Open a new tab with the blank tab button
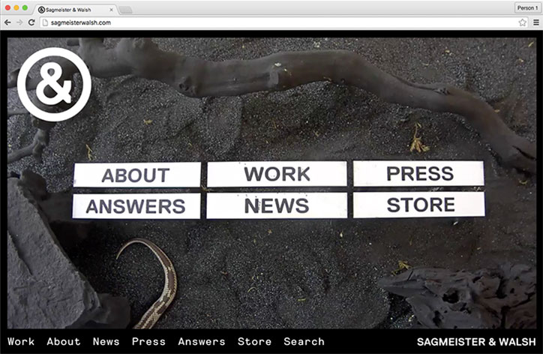543x354 pixels. (125, 10)
